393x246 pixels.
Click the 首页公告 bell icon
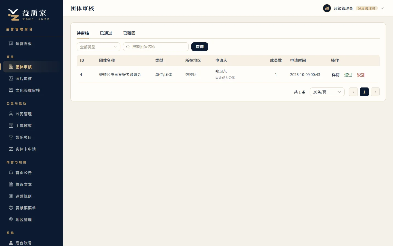pyautogui.click(x=11, y=173)
